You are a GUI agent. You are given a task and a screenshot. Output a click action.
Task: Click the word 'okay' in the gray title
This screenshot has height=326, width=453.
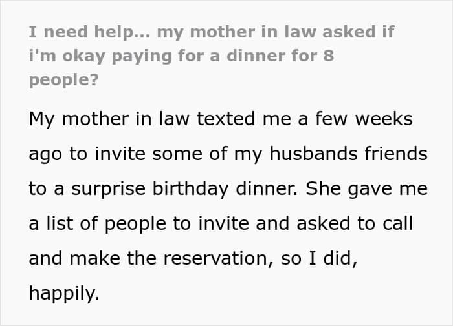(83, 56)
